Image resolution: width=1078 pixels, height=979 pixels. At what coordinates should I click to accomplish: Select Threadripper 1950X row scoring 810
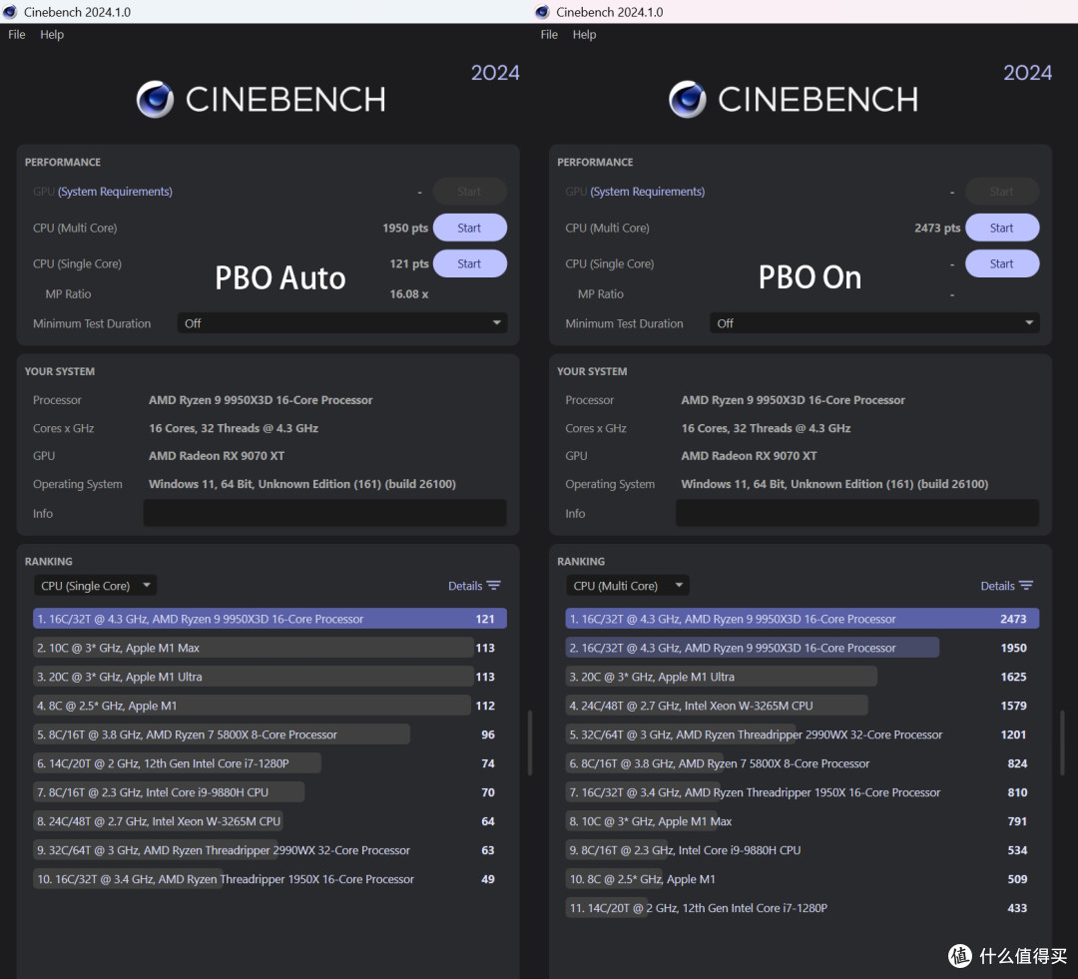tap(802, 792)
